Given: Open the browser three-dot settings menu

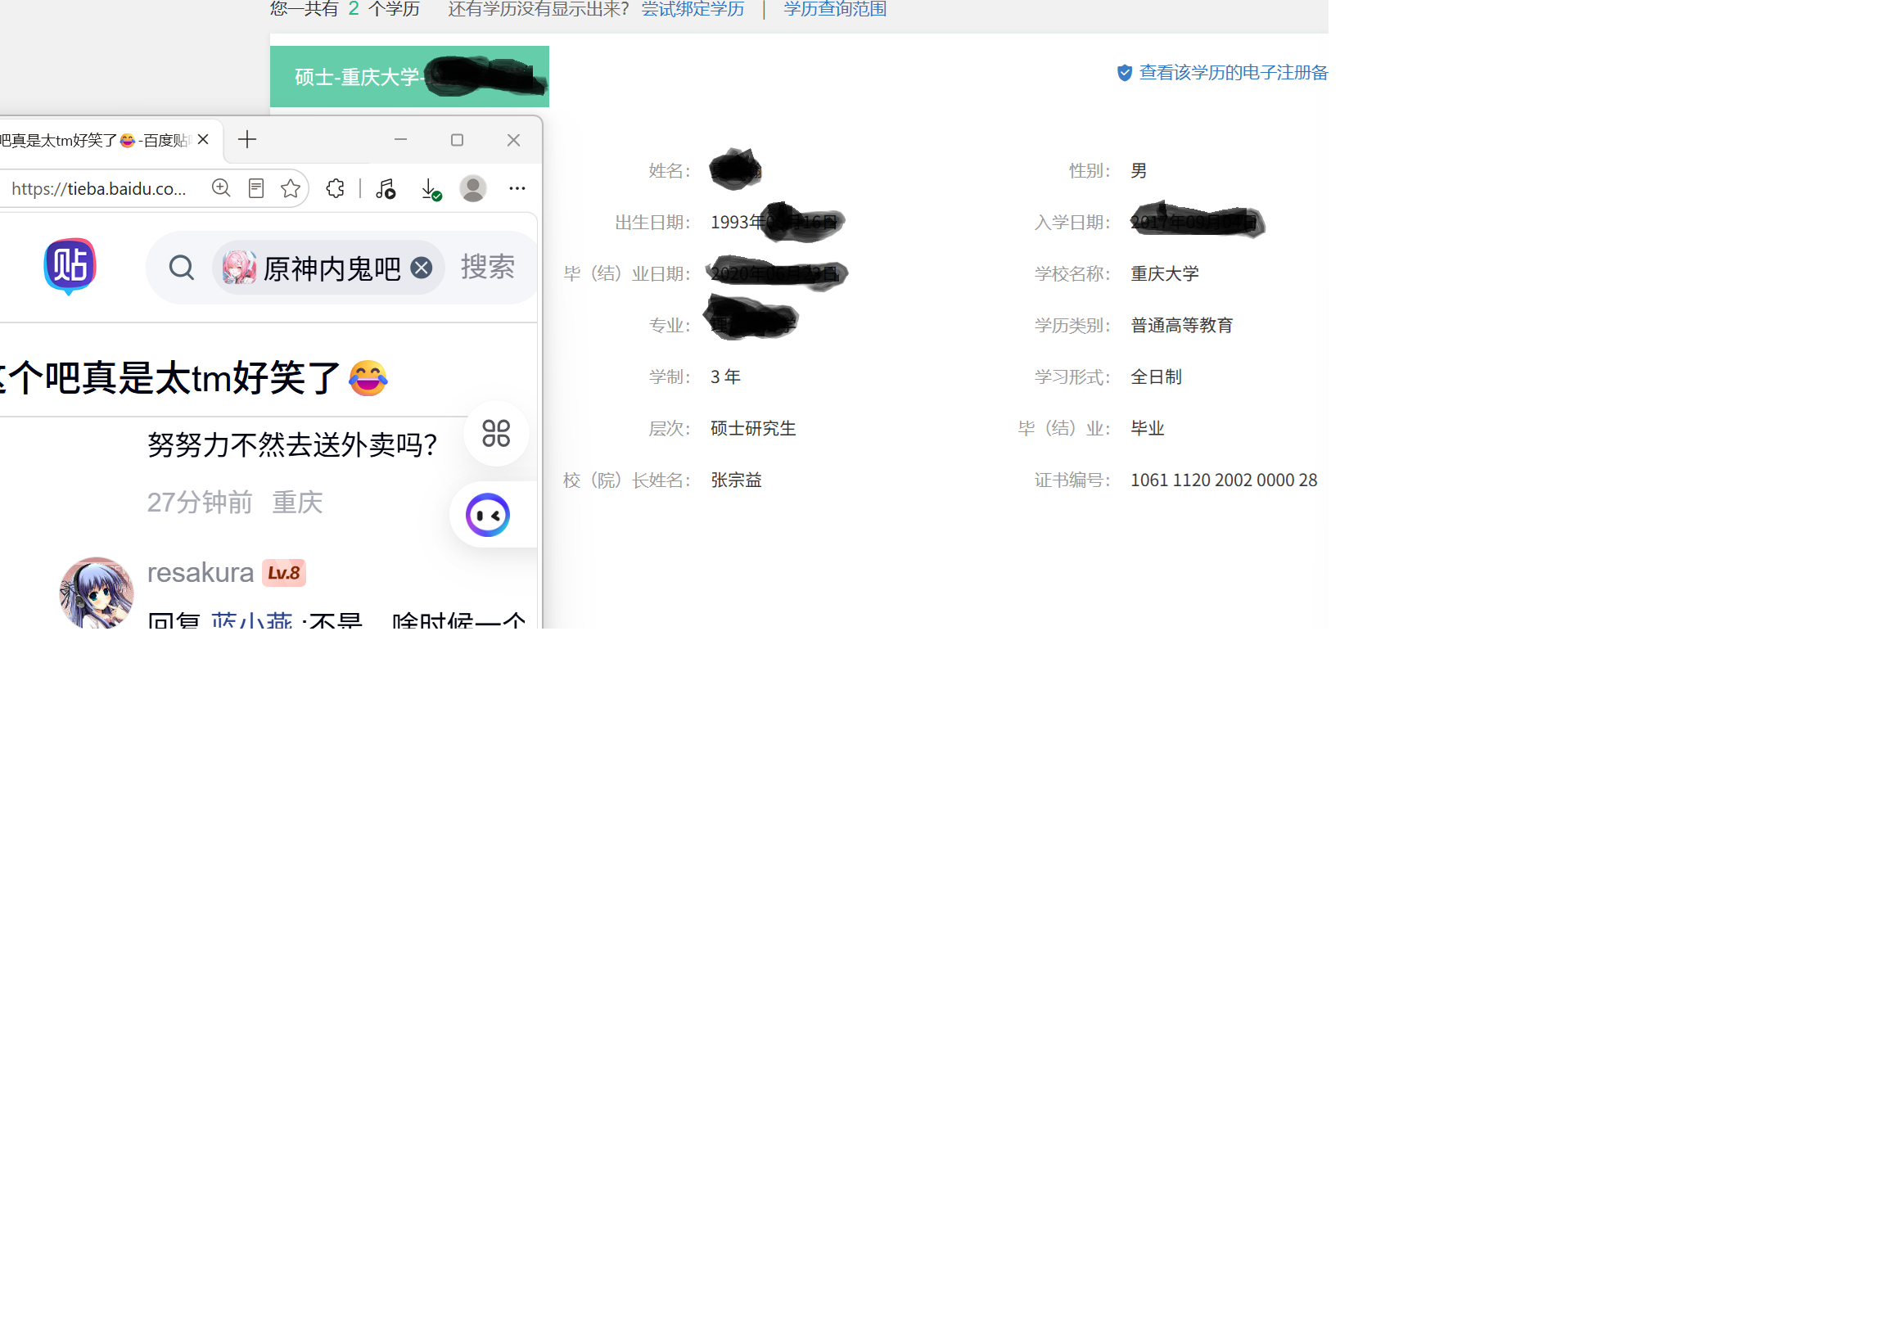Looking at the screenshot, I should [517, 189].
